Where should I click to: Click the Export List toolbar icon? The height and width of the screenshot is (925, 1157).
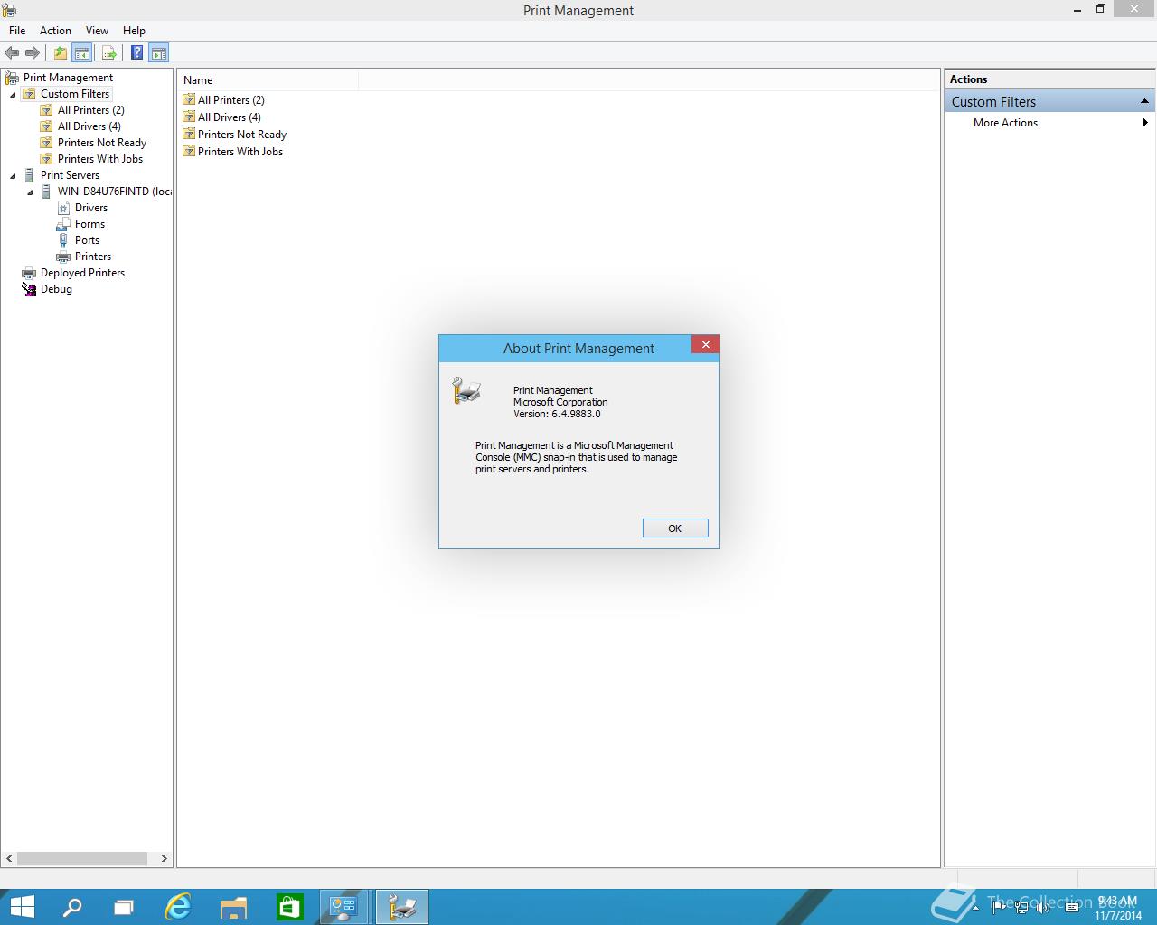point(108,52)
